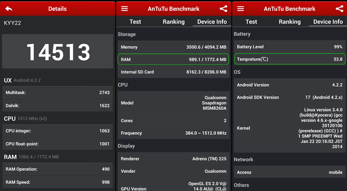347x191 pixels.
Task: Tap the OS section heading
Action: point(237,72)
